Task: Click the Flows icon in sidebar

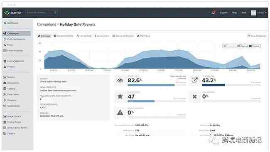Action: coord(5,45)
